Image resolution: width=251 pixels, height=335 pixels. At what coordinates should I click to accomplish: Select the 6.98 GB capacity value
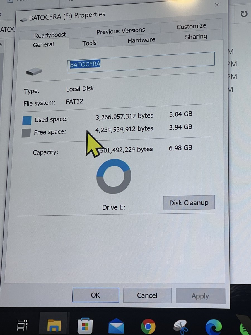click(180, 148)
